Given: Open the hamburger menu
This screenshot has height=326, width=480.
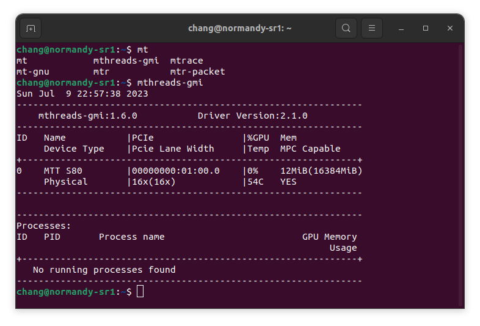Looking at the screenshot, I should pos(372,28).
